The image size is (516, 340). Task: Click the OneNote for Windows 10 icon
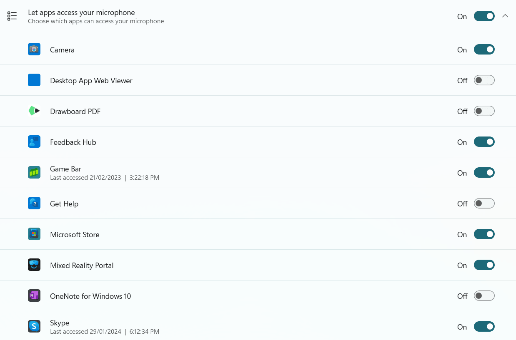pos(34,295)
